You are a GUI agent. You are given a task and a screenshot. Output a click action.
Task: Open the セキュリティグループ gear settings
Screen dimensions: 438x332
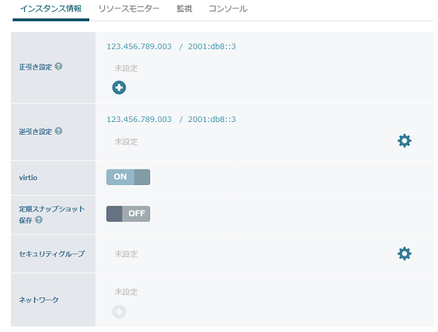(404, 253)
